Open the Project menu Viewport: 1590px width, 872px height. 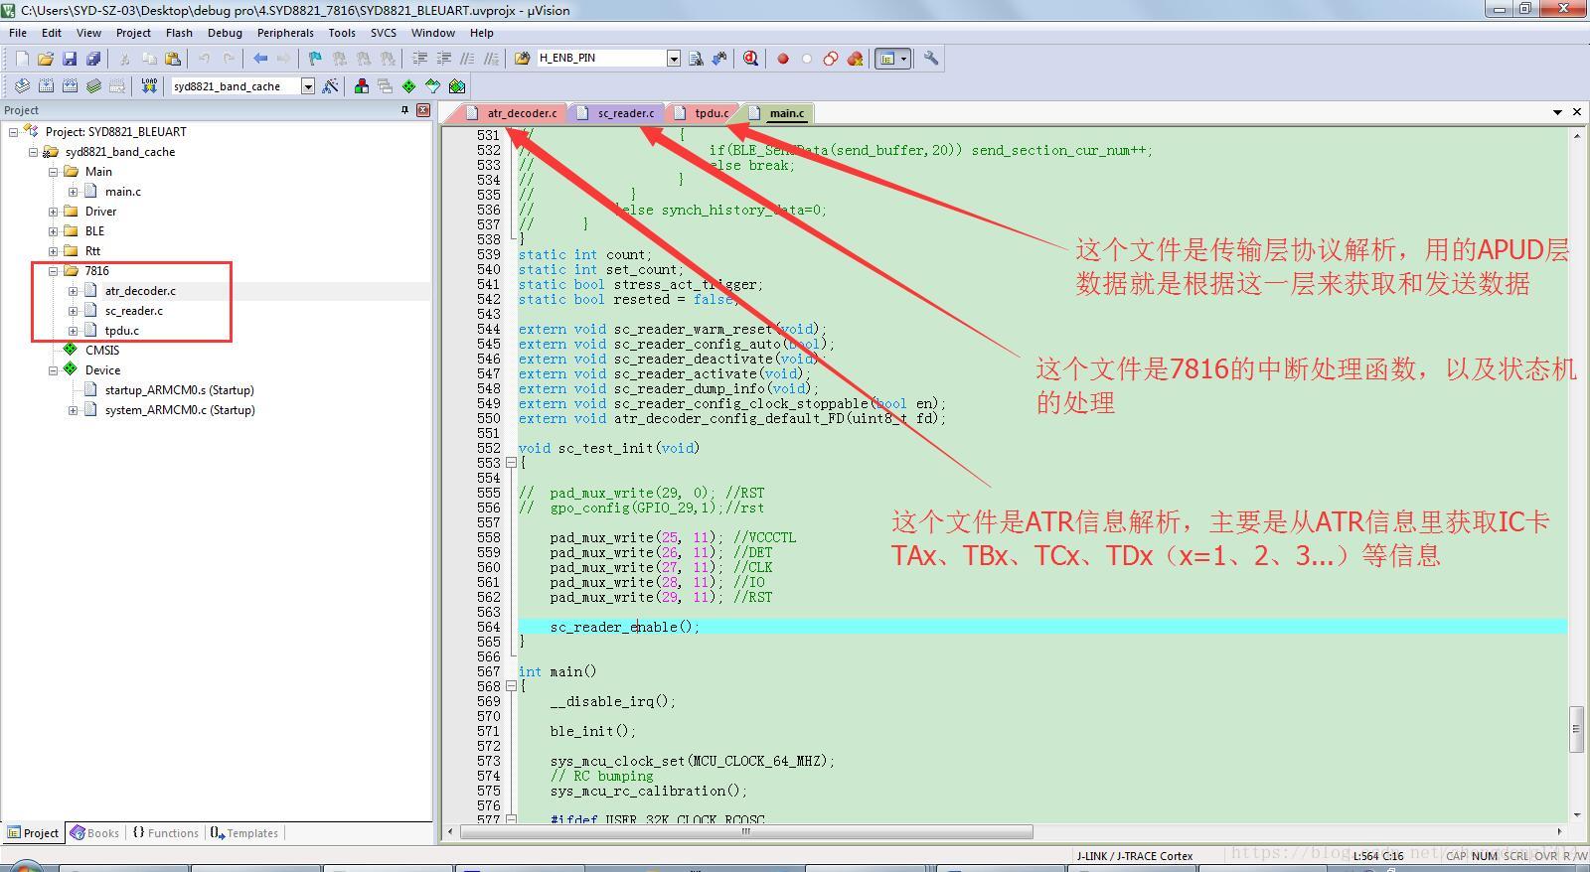click(133, 33)
